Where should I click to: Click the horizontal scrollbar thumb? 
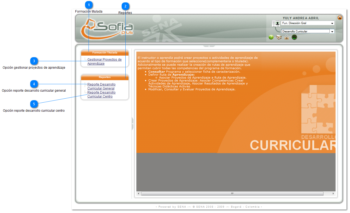coord(232,193)
